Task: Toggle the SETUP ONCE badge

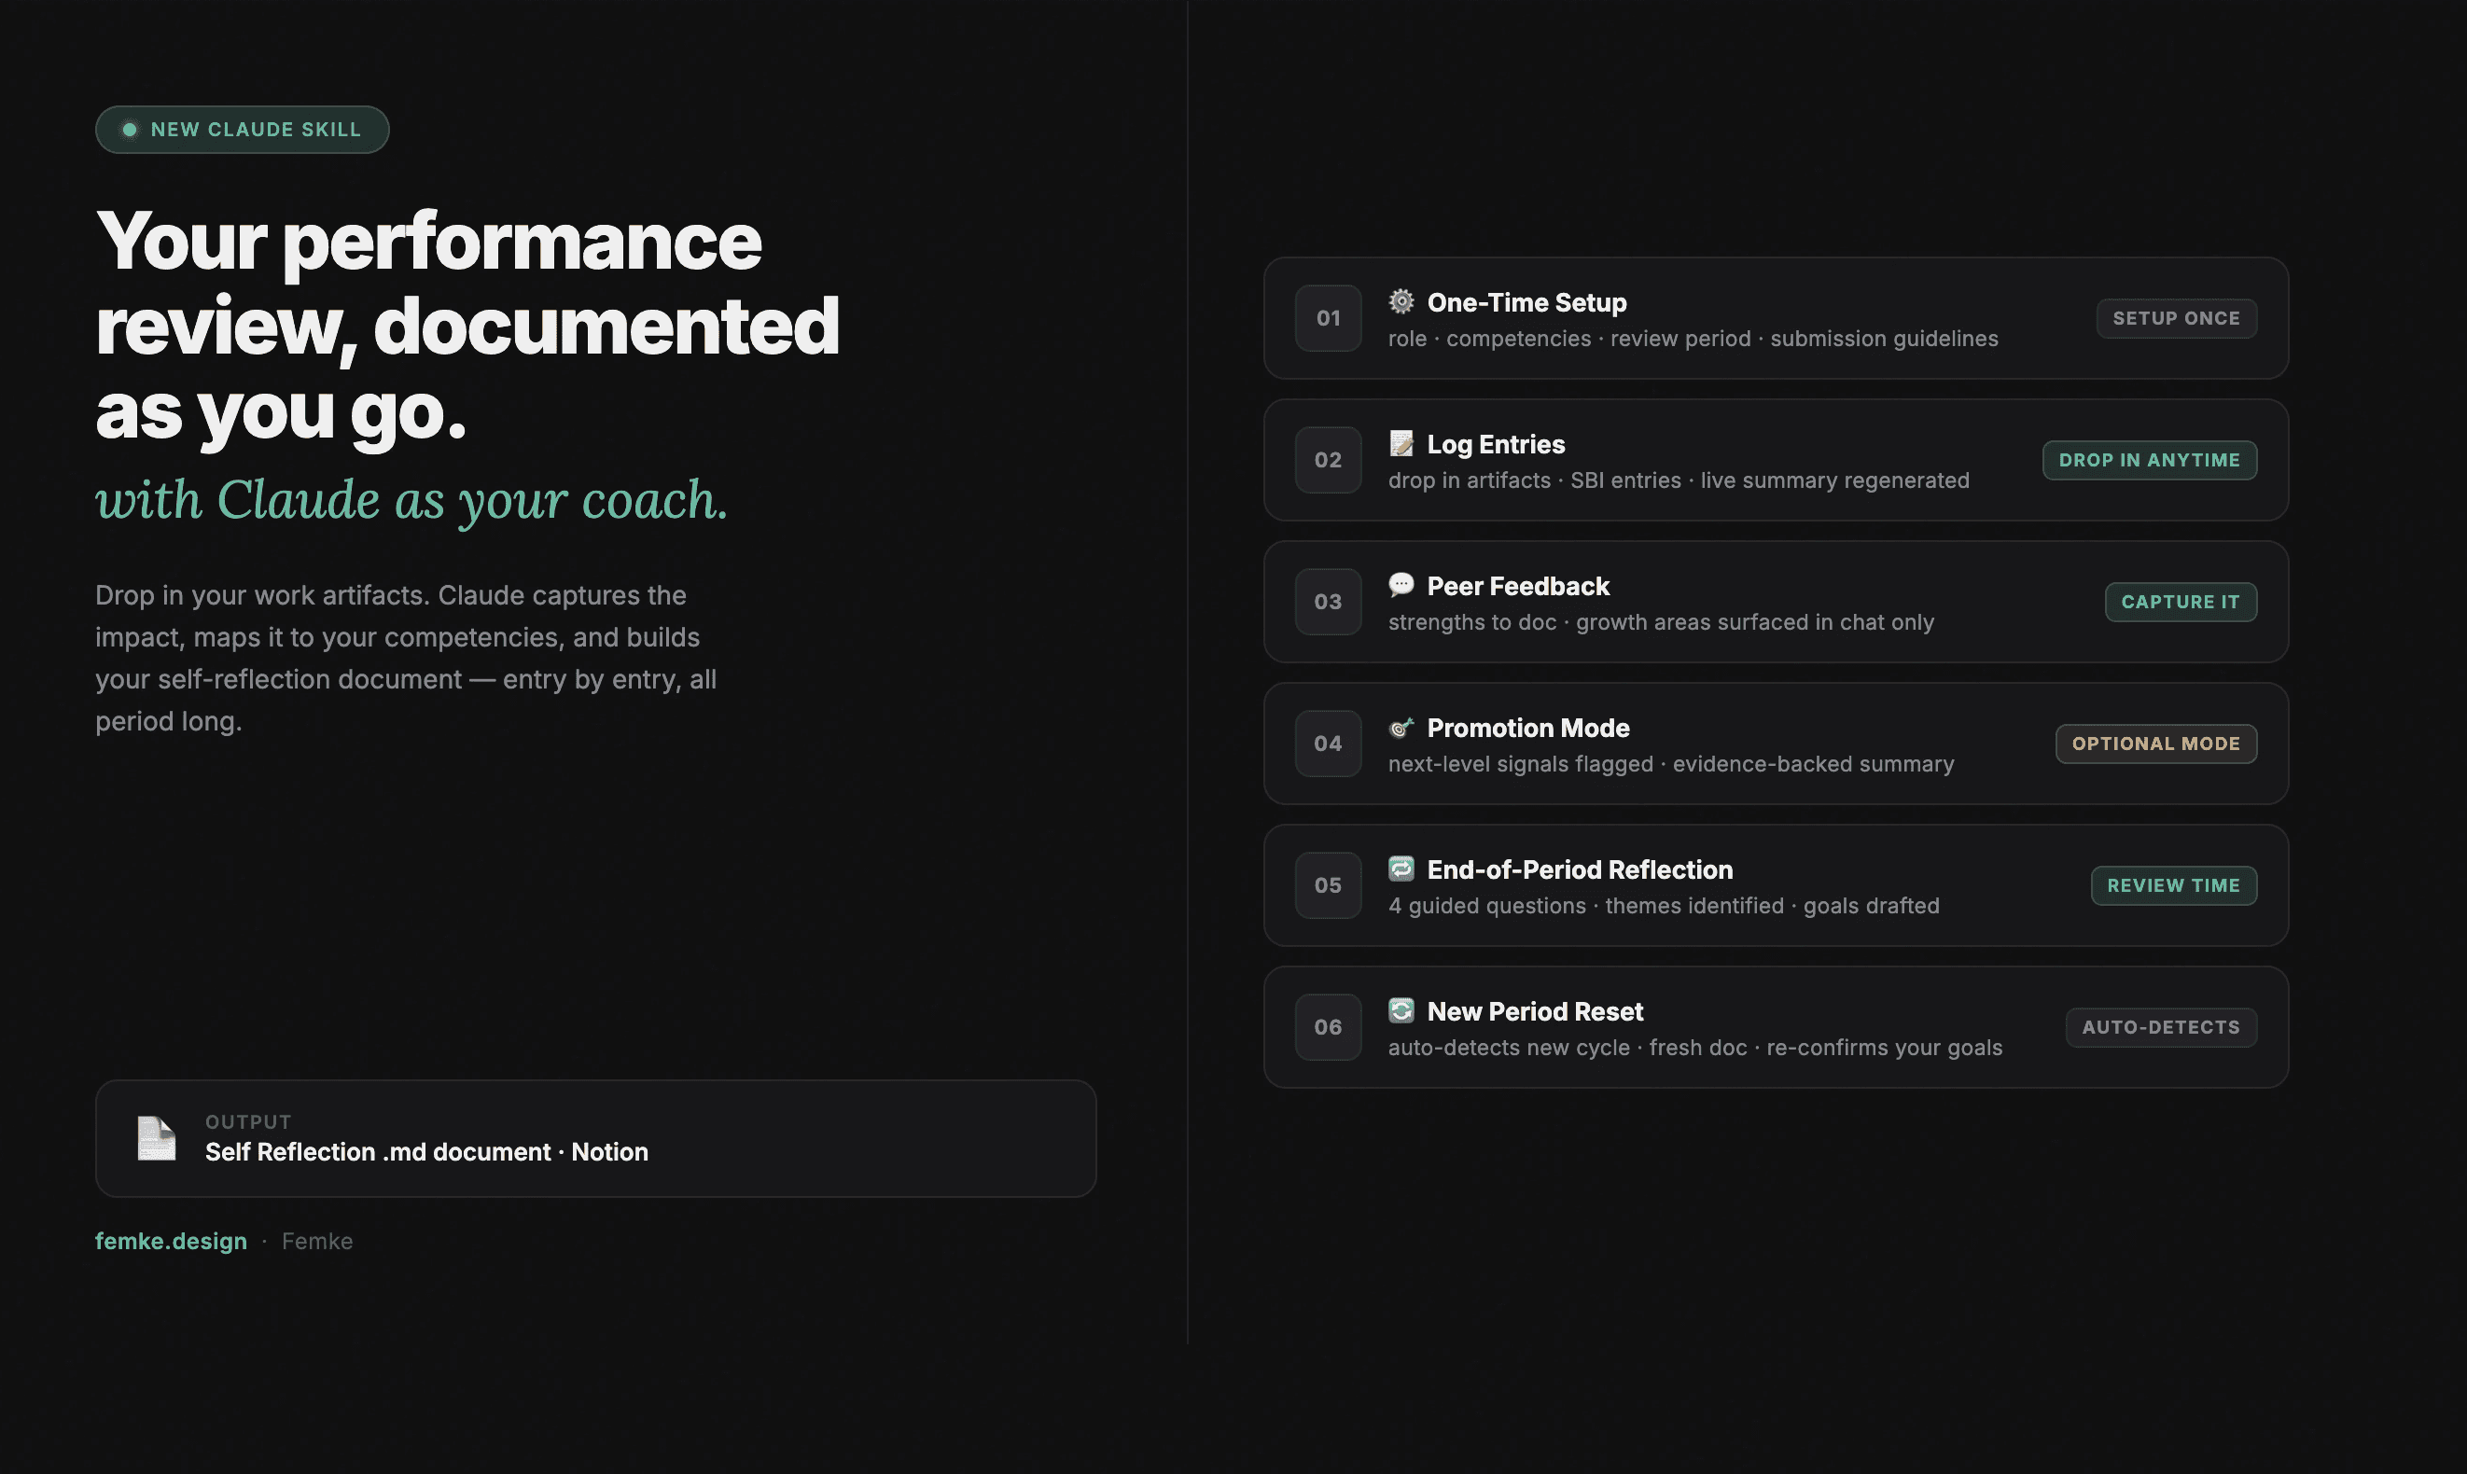Action: pyautogui.click(x=2176, y=318)
